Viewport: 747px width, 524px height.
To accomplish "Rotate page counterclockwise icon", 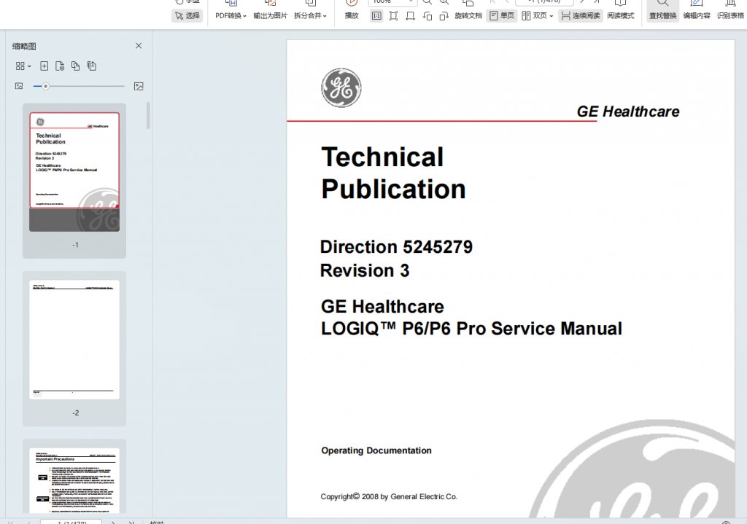I will [427, 16].
